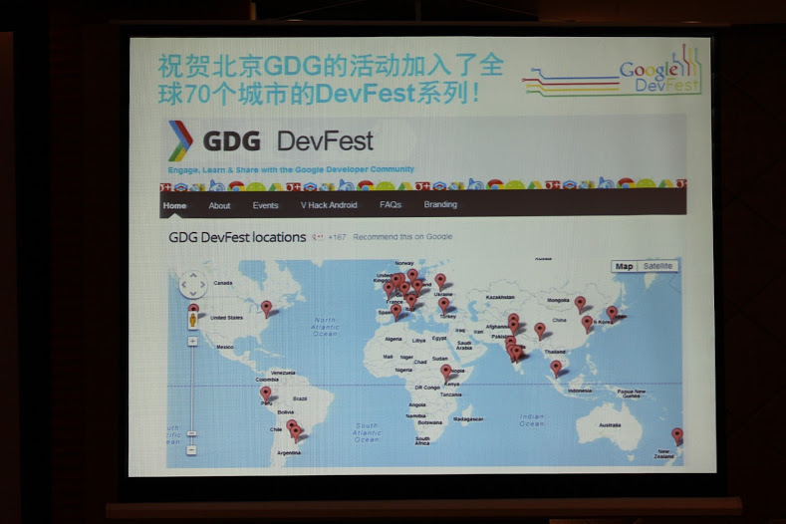Go to the Events page
This screenshot has height=524, width=786.
265,205
